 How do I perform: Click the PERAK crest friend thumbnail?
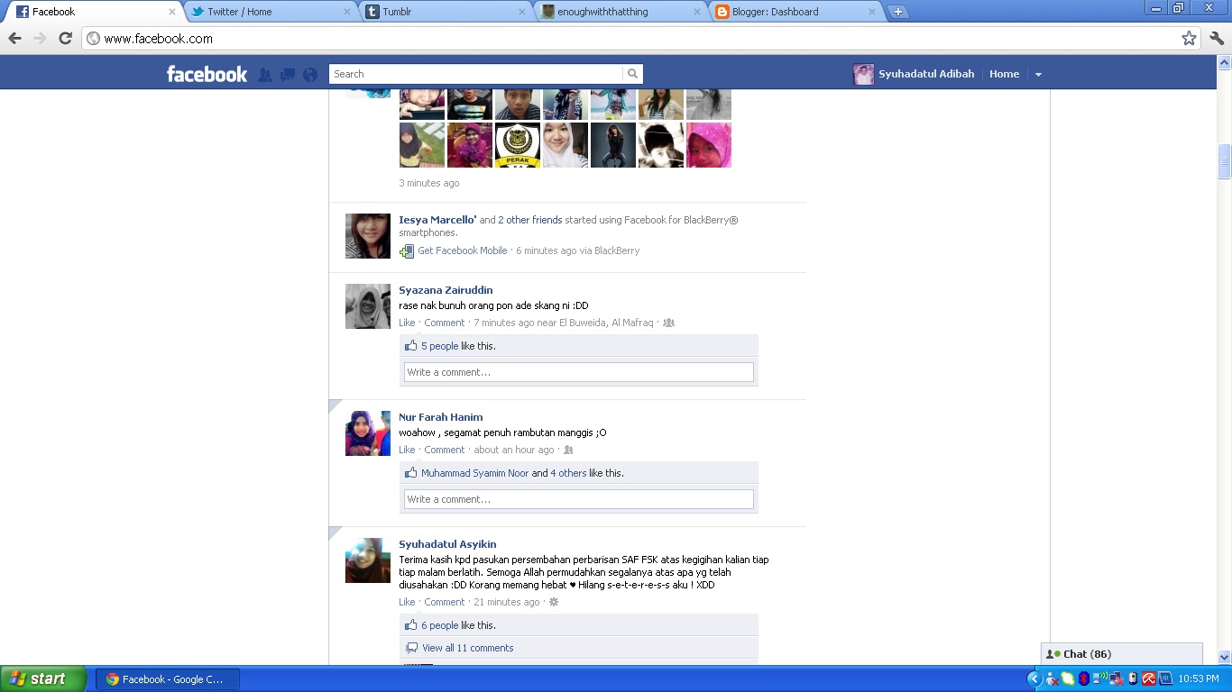[x=518, y=145]
